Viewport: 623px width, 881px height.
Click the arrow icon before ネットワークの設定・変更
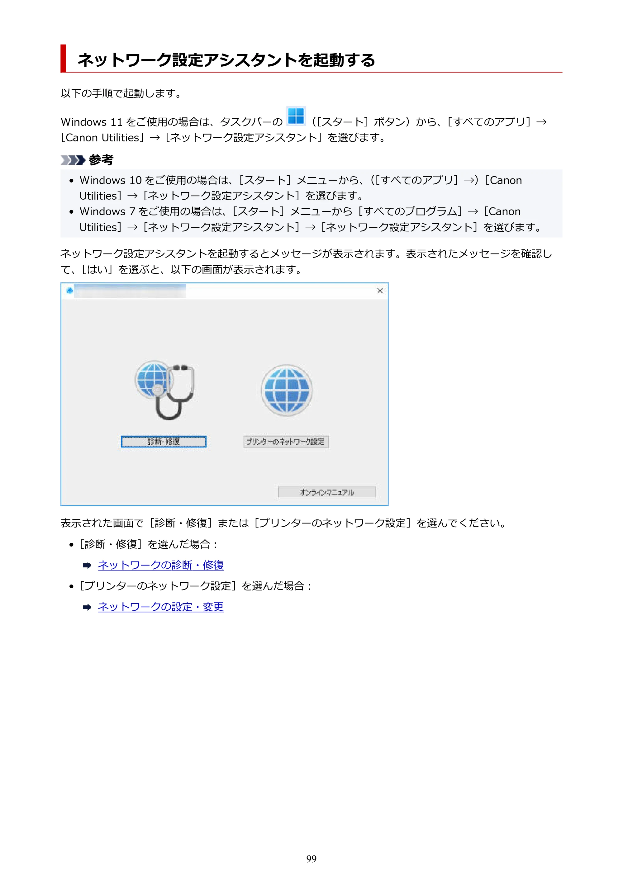[x=87, y=607]
